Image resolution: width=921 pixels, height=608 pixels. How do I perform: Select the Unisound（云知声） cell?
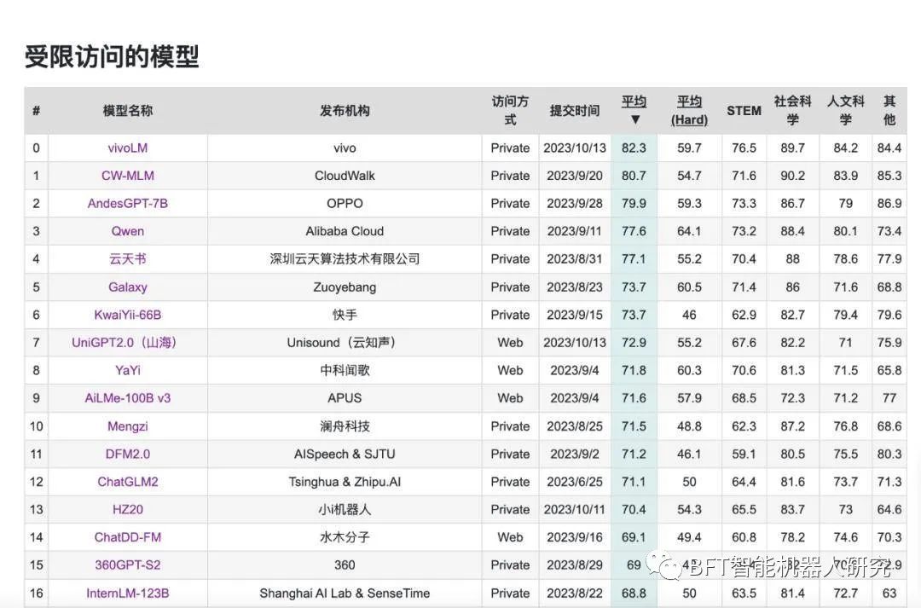[345, 343]
